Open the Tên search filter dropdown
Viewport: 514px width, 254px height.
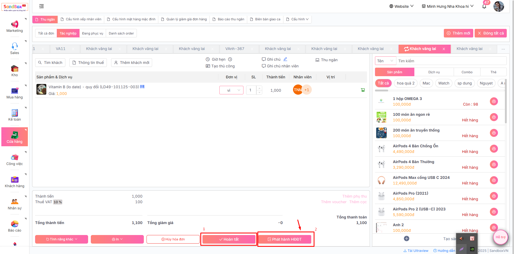pos(385,61)
